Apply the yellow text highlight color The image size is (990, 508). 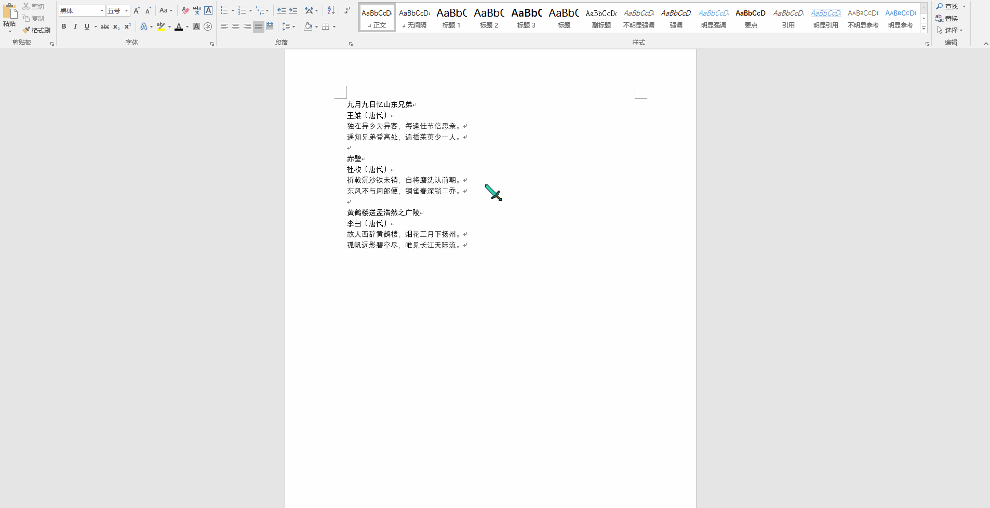coord(161,26)
